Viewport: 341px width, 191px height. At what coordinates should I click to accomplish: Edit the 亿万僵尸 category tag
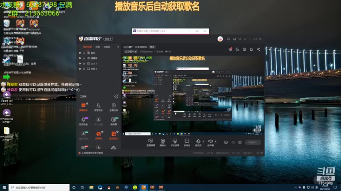coord(131,51)
